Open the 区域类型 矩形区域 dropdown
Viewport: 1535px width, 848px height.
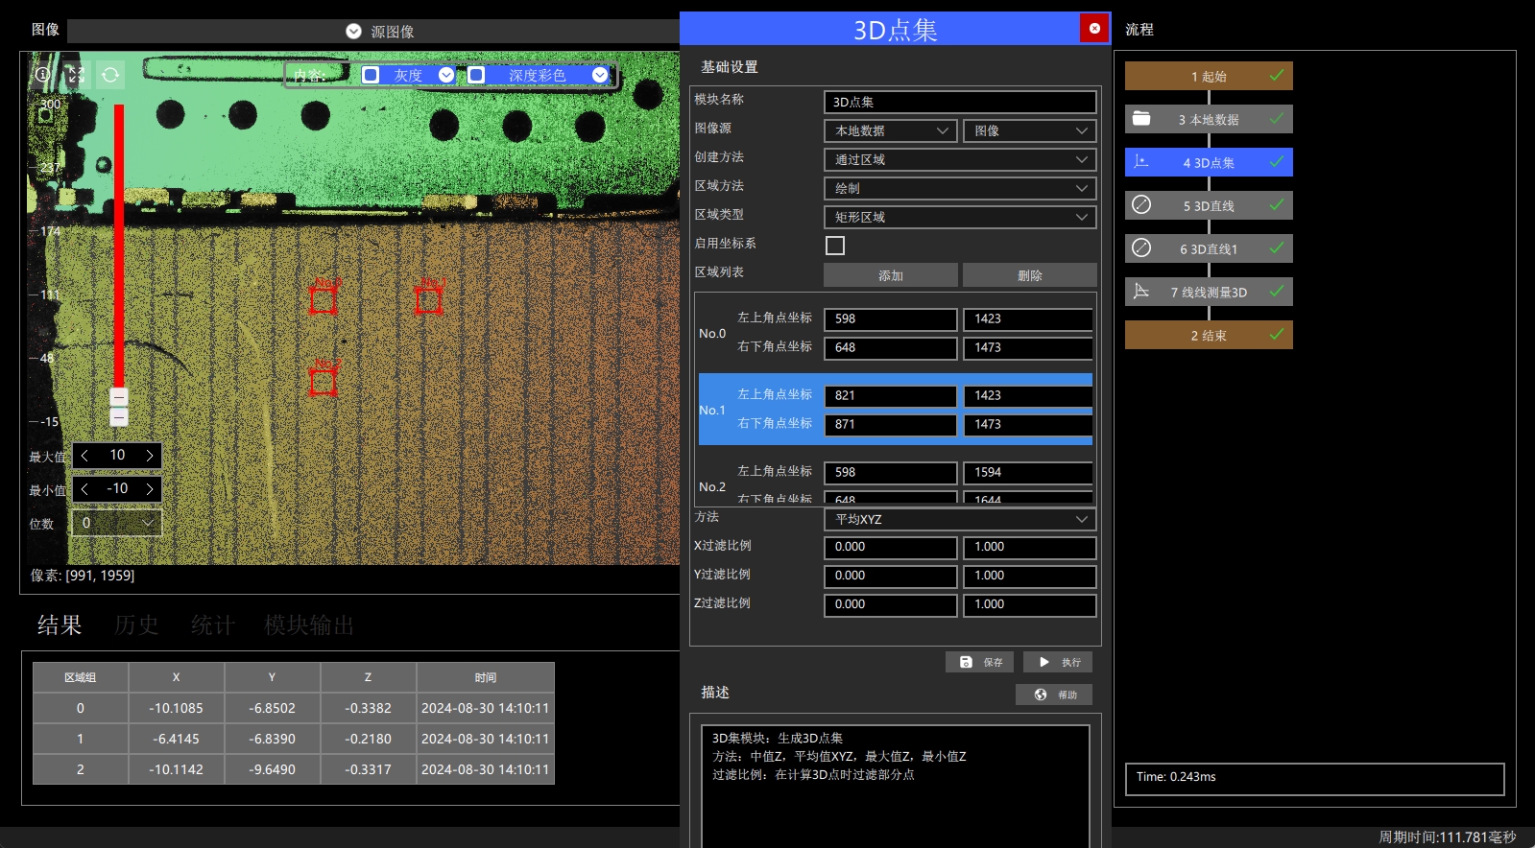pos(960,217)
